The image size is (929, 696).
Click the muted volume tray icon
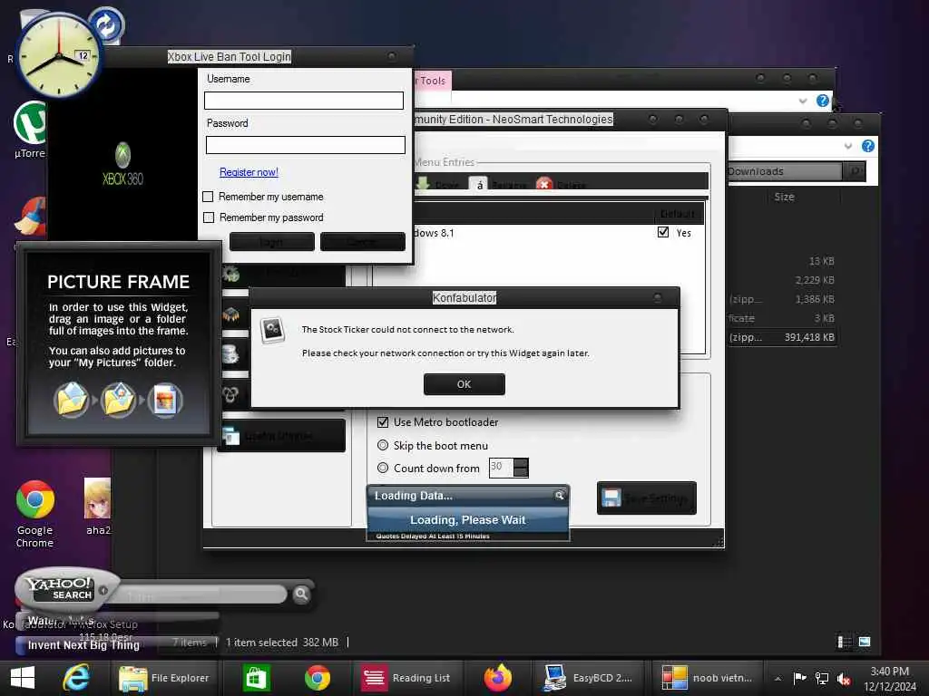844,678
